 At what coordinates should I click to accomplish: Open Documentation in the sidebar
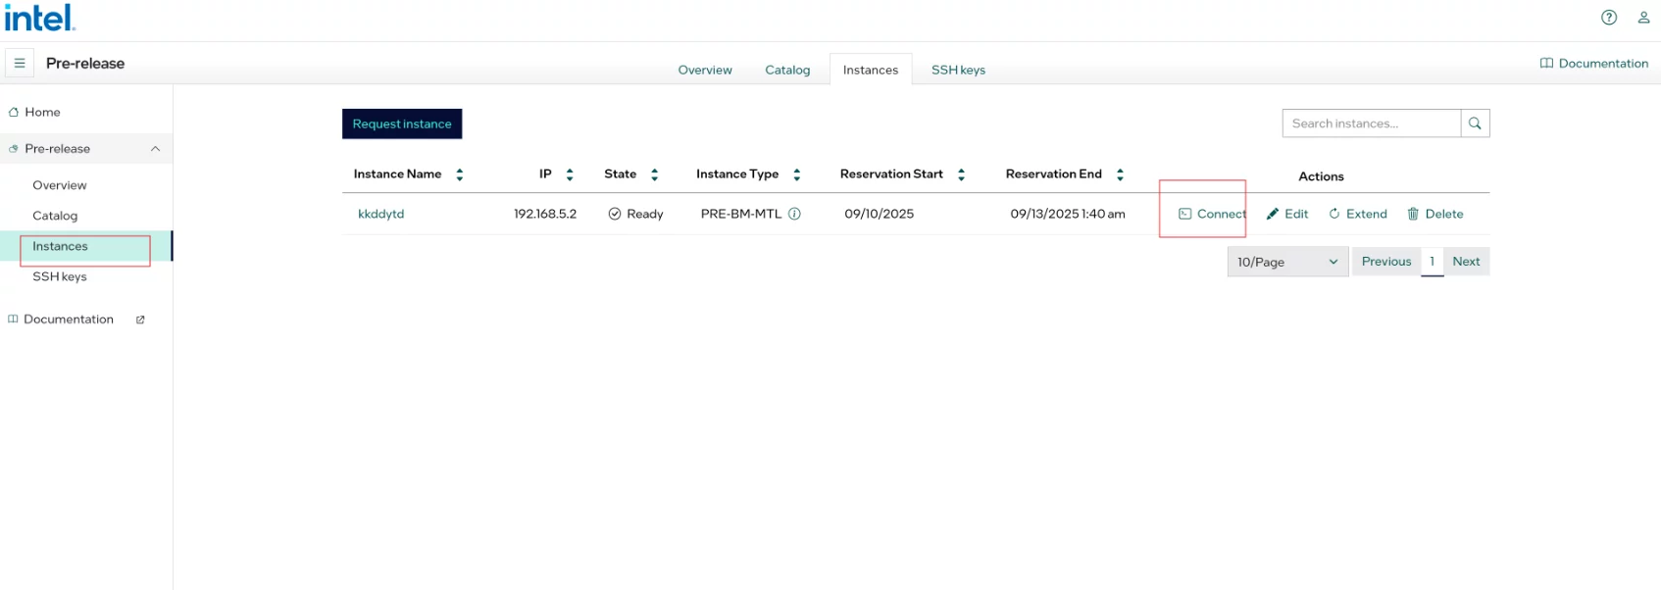[69, 320]
